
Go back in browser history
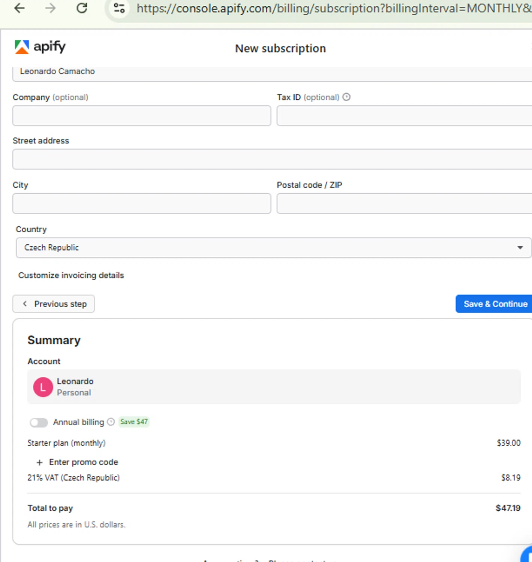(x=19, y=8)
